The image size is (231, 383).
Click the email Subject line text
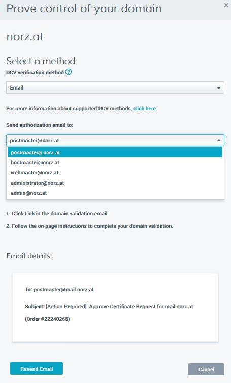click(x=109, y=307)
